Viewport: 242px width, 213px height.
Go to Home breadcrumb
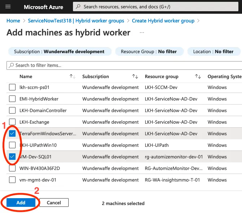pyautogui.click(x=13, y=21)
